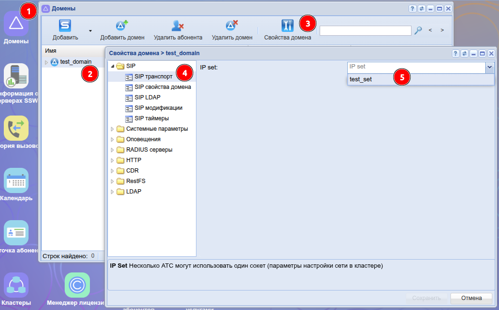Click the IP set input field

tap(416, 67)
